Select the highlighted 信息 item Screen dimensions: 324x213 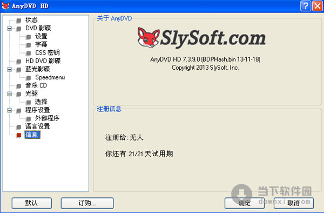[32, 135]
